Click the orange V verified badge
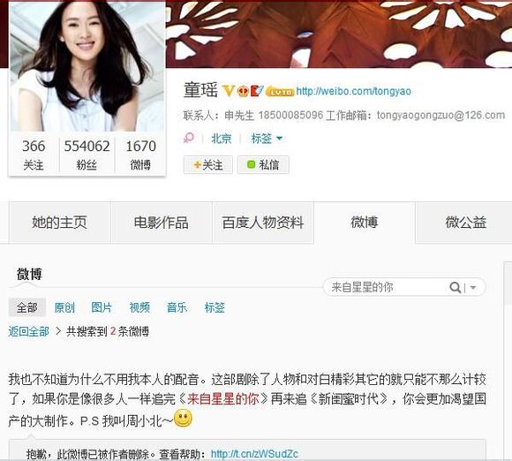 coord(229,90)
